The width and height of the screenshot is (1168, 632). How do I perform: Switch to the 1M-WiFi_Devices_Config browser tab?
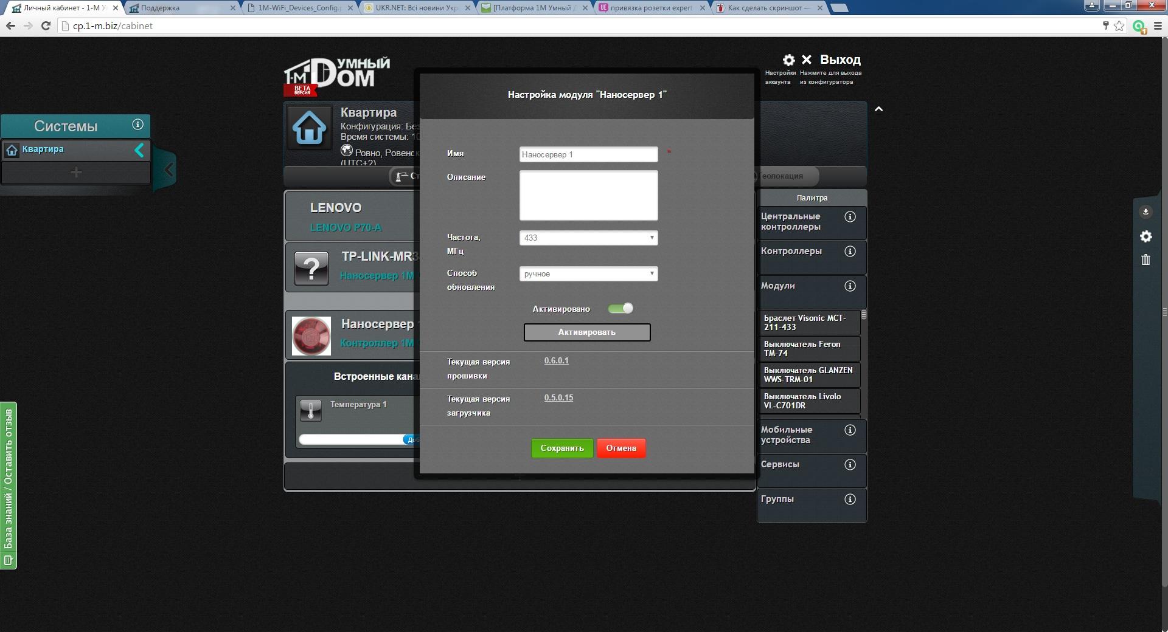tap(299, 8)
